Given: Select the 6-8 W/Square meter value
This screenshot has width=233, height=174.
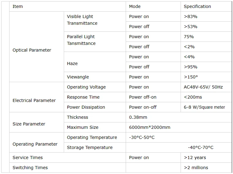Looking at the screenshot, I should click(x=204, y=107).
